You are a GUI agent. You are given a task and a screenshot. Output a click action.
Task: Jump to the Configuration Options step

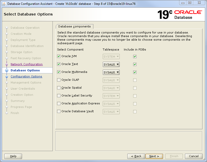[x=26, y=76]
